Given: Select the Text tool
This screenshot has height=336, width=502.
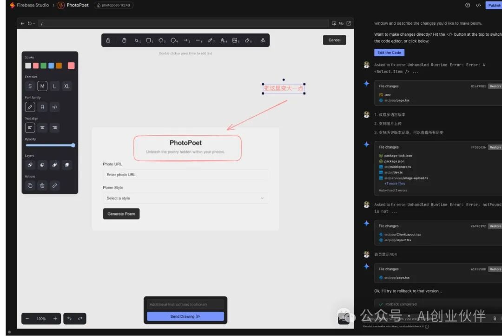Looking at the screenshot, I should coord(223,40).
